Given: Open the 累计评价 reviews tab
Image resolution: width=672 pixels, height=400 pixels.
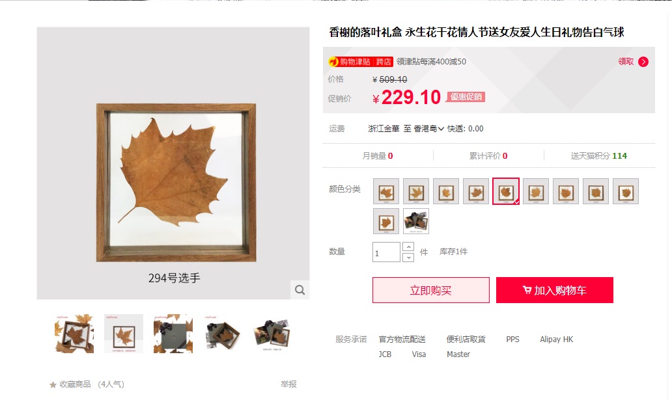Looking at the screenshot, I should pos(488,156).
